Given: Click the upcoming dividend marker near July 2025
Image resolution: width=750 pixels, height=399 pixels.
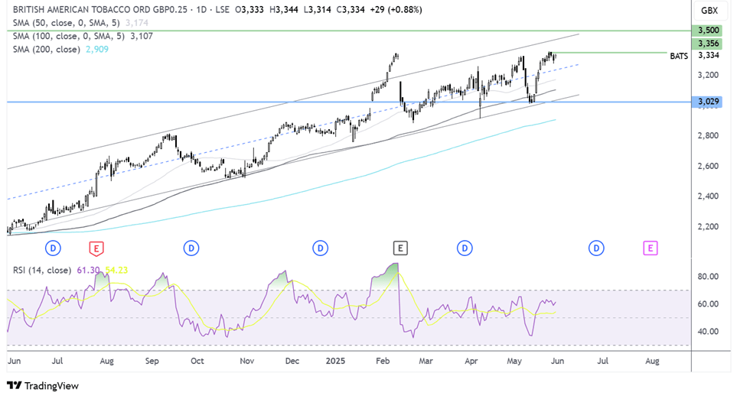Looking at the screenshot, I should 596,248.
